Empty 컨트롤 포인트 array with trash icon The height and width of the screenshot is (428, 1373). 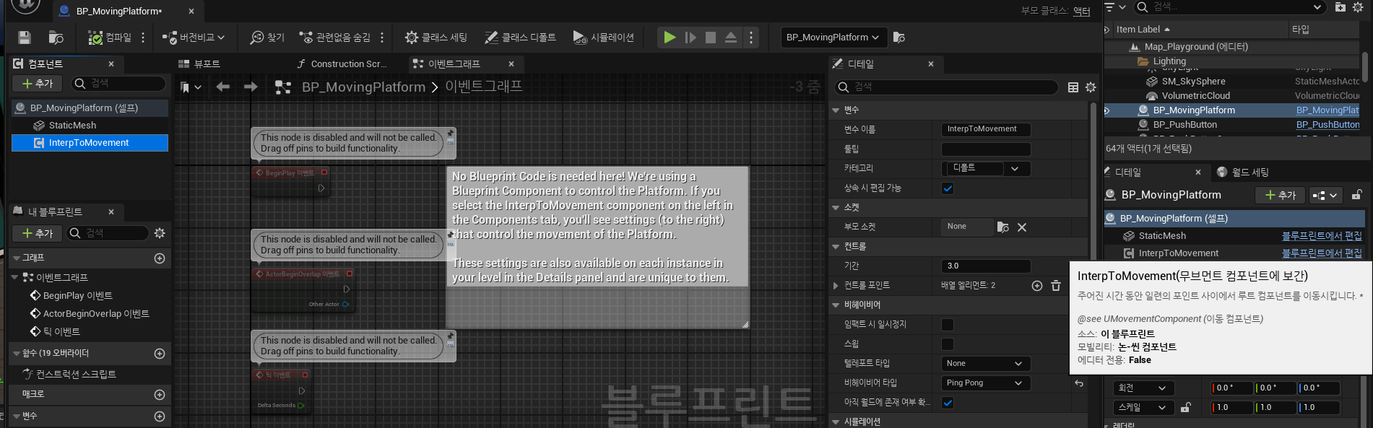pos(1056,286)
